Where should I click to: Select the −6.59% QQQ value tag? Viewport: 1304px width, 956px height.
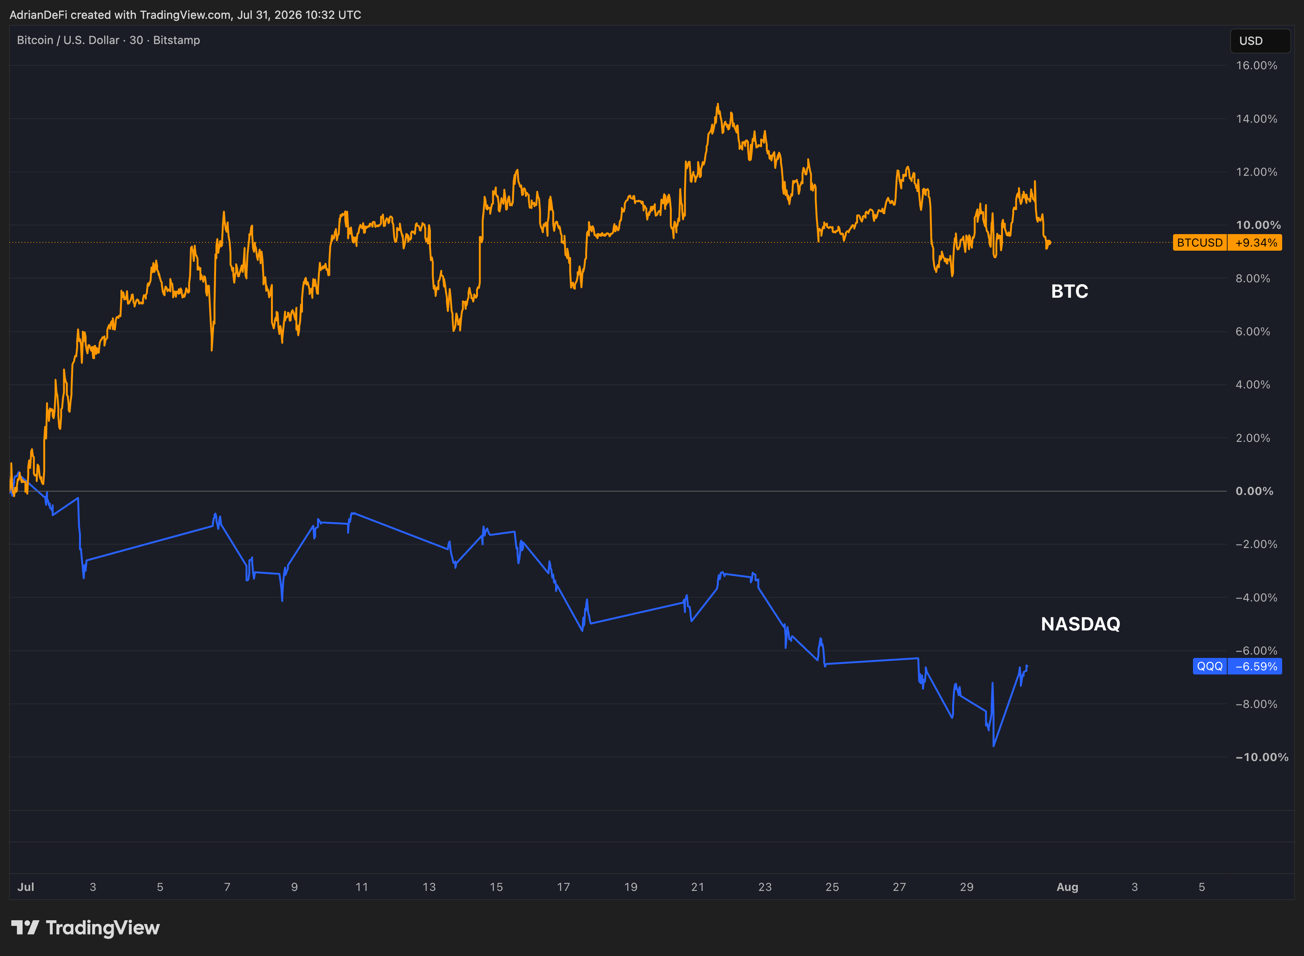[1255, 666]
